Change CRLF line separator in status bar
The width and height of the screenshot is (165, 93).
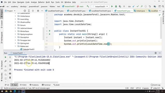coord(132,88)
